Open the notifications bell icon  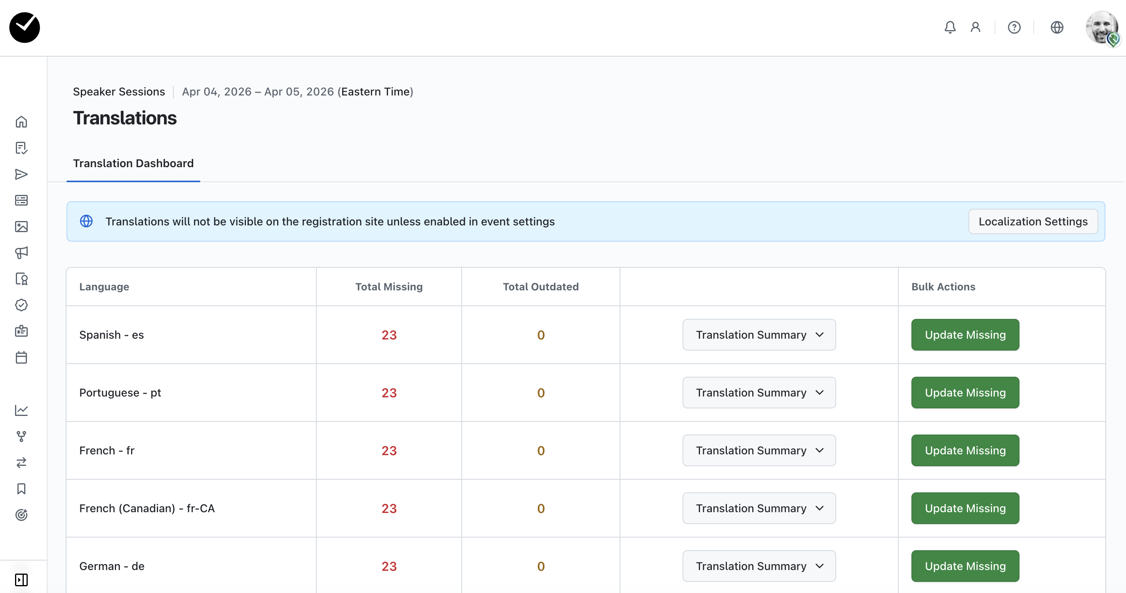tap(950, 28)
